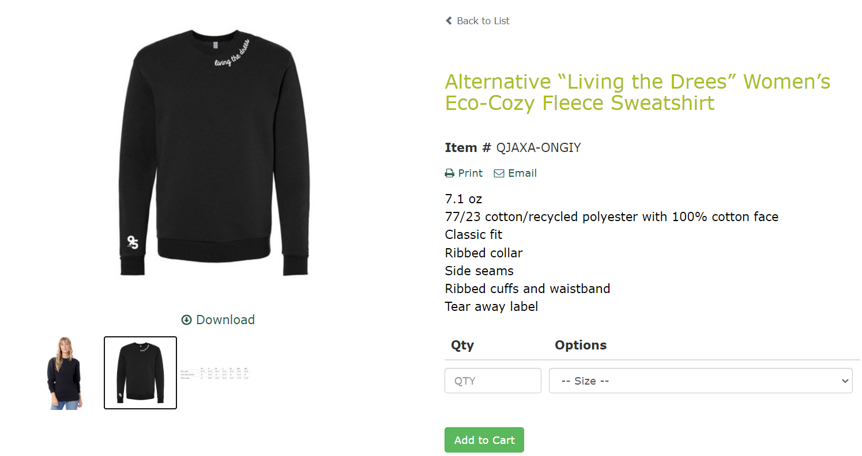Open the size chart thumbnail
The image size is (862, 456).
tap(214, 373)
